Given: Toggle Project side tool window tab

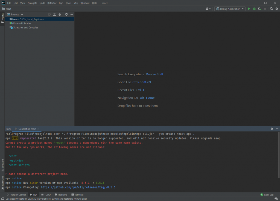Looking at the screenshot, I should (2, 19).
